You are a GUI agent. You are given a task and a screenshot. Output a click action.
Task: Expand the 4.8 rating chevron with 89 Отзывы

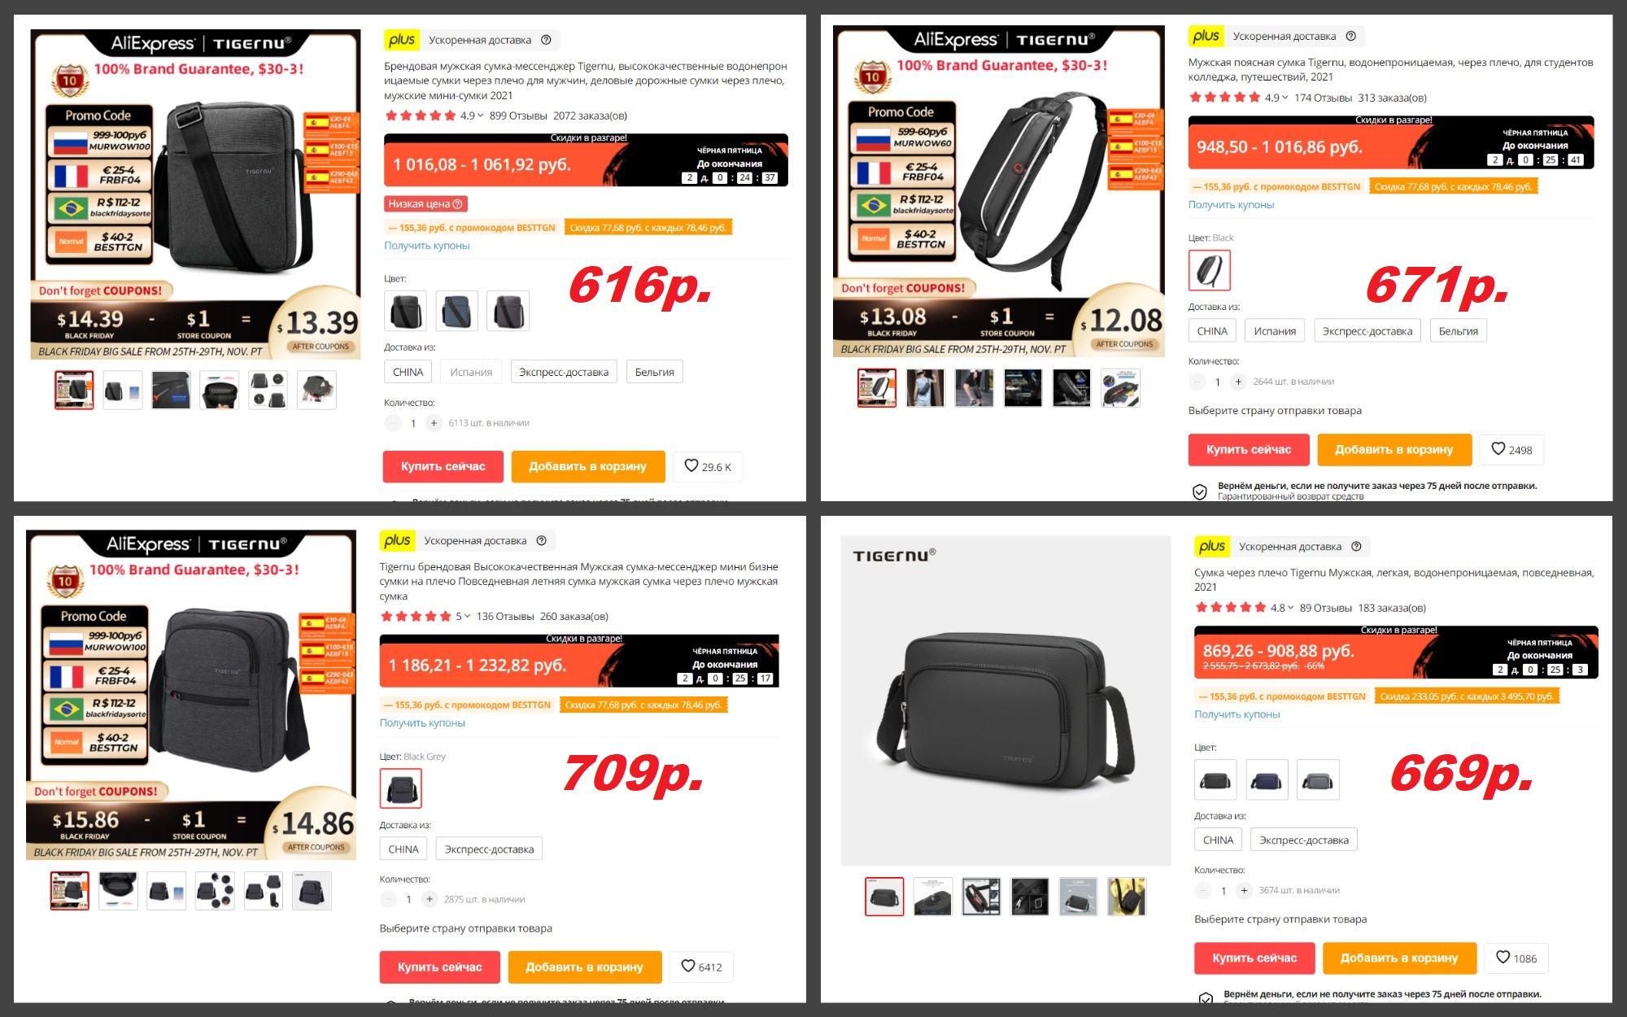coord(1290,608)
